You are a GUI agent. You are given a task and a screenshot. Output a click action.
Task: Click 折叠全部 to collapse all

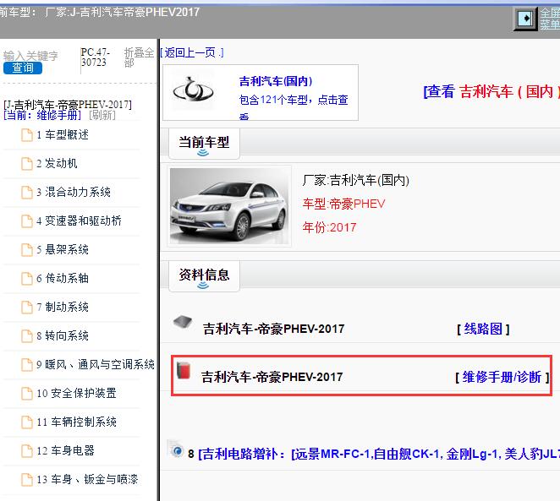coord(139,57)
